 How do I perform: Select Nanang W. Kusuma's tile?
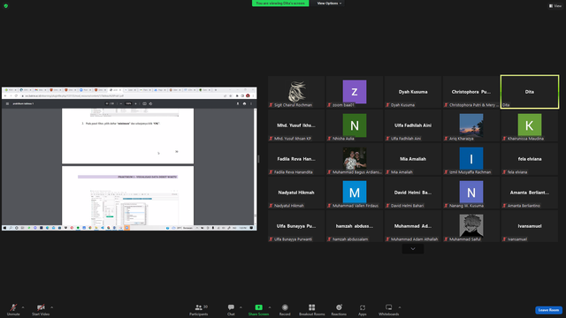point(471,193)
